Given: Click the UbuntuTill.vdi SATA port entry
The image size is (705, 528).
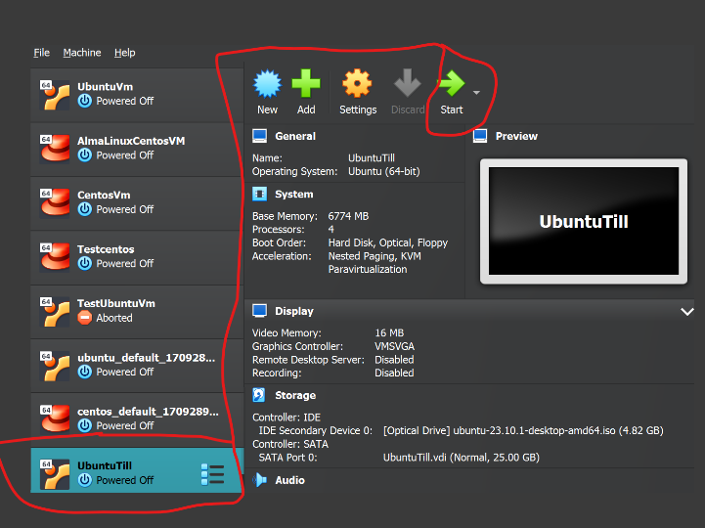Looking at the screenshot, I should [x=461, y=458].
